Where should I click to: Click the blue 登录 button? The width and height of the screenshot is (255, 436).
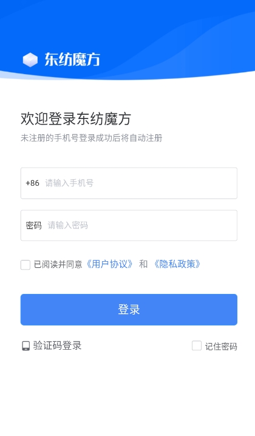(x=129, y=310)
